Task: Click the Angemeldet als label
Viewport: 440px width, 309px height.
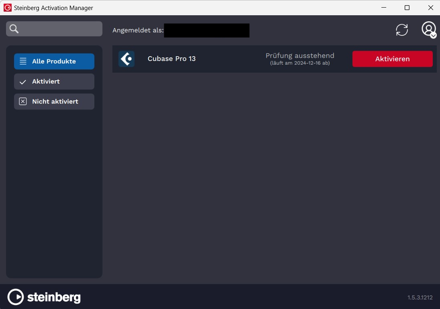Action: pyautogui.click(x=138, y=30)
